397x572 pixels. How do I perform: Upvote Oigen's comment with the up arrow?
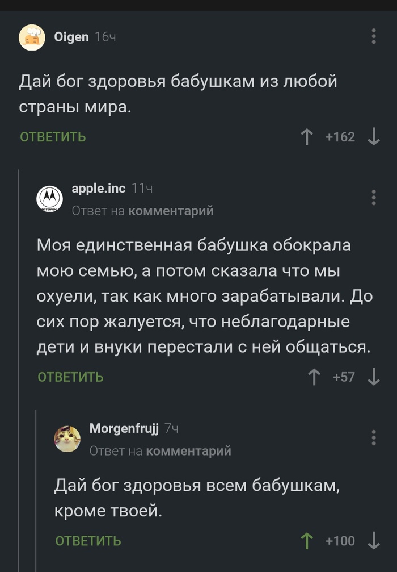pos(307,136)
